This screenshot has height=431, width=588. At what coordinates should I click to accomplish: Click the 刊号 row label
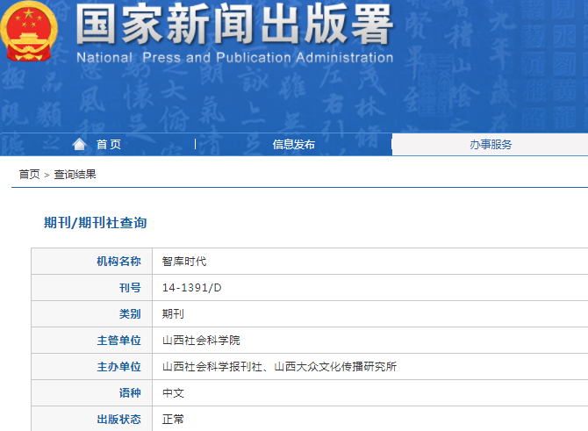[129, 288]
